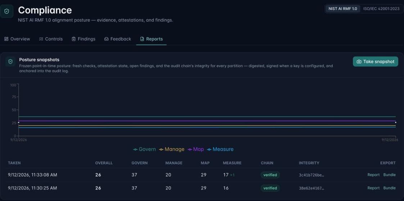The height and width of the screenshot is (201, 404).
Task: Click verified badge on the 11:30:25 AM row
Action: 270,188
